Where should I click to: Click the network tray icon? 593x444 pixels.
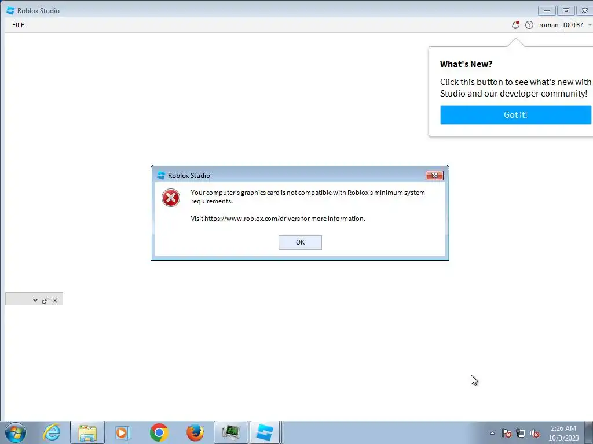pyautogui.click(x=521, y=433)
